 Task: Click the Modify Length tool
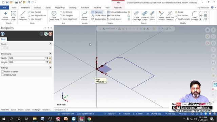(182, 19)
